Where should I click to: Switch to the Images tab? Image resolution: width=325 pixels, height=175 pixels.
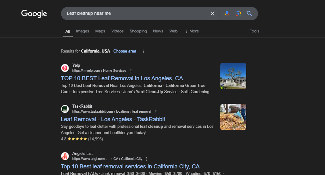(83, 31)
